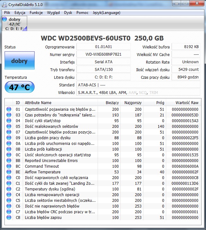
Task: Select 'Ilość realokowanych sektorów' attribute name
Action: 51,126
